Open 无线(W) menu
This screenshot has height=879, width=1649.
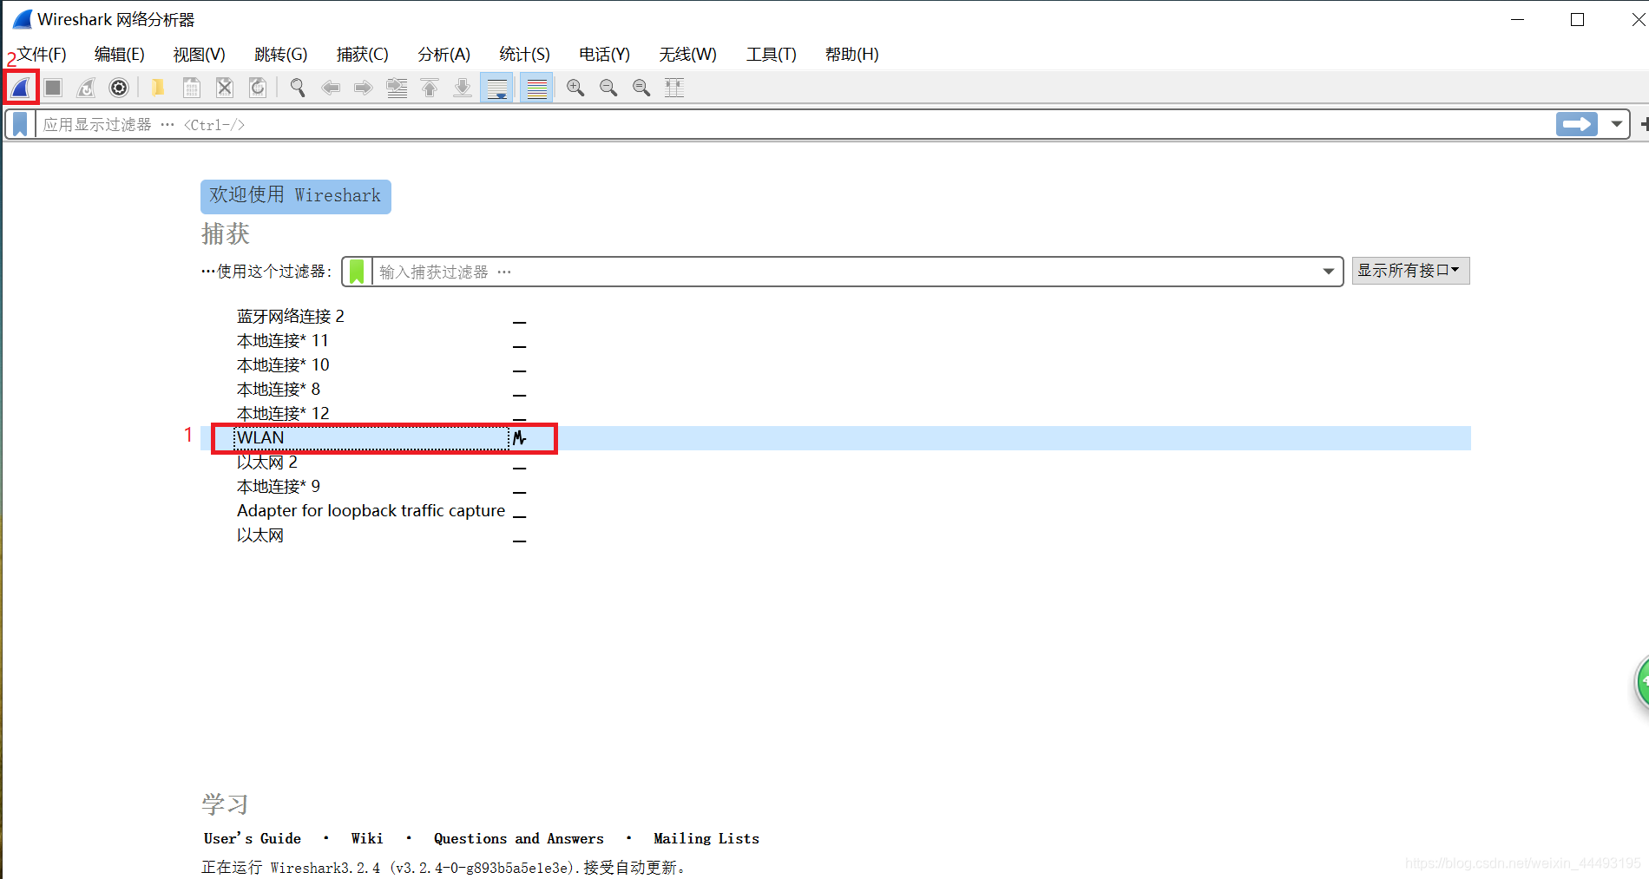[687, 55]
